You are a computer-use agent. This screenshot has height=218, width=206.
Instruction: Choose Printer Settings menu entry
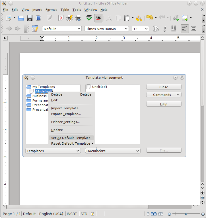point(71,122)
